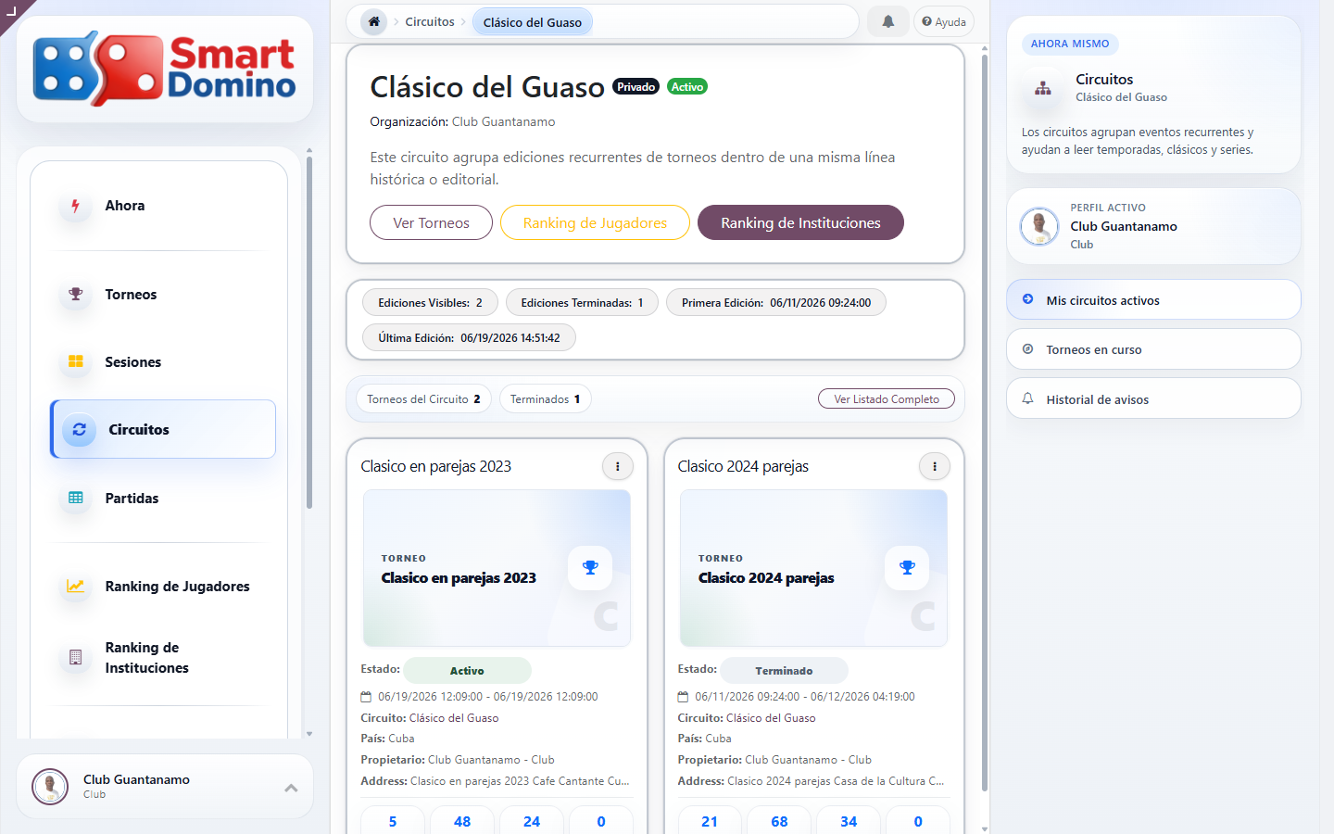This screenshot has width=1334, height=834.
Task: Click compass icon beside Torneos en curso
Action: (1027, 349)
